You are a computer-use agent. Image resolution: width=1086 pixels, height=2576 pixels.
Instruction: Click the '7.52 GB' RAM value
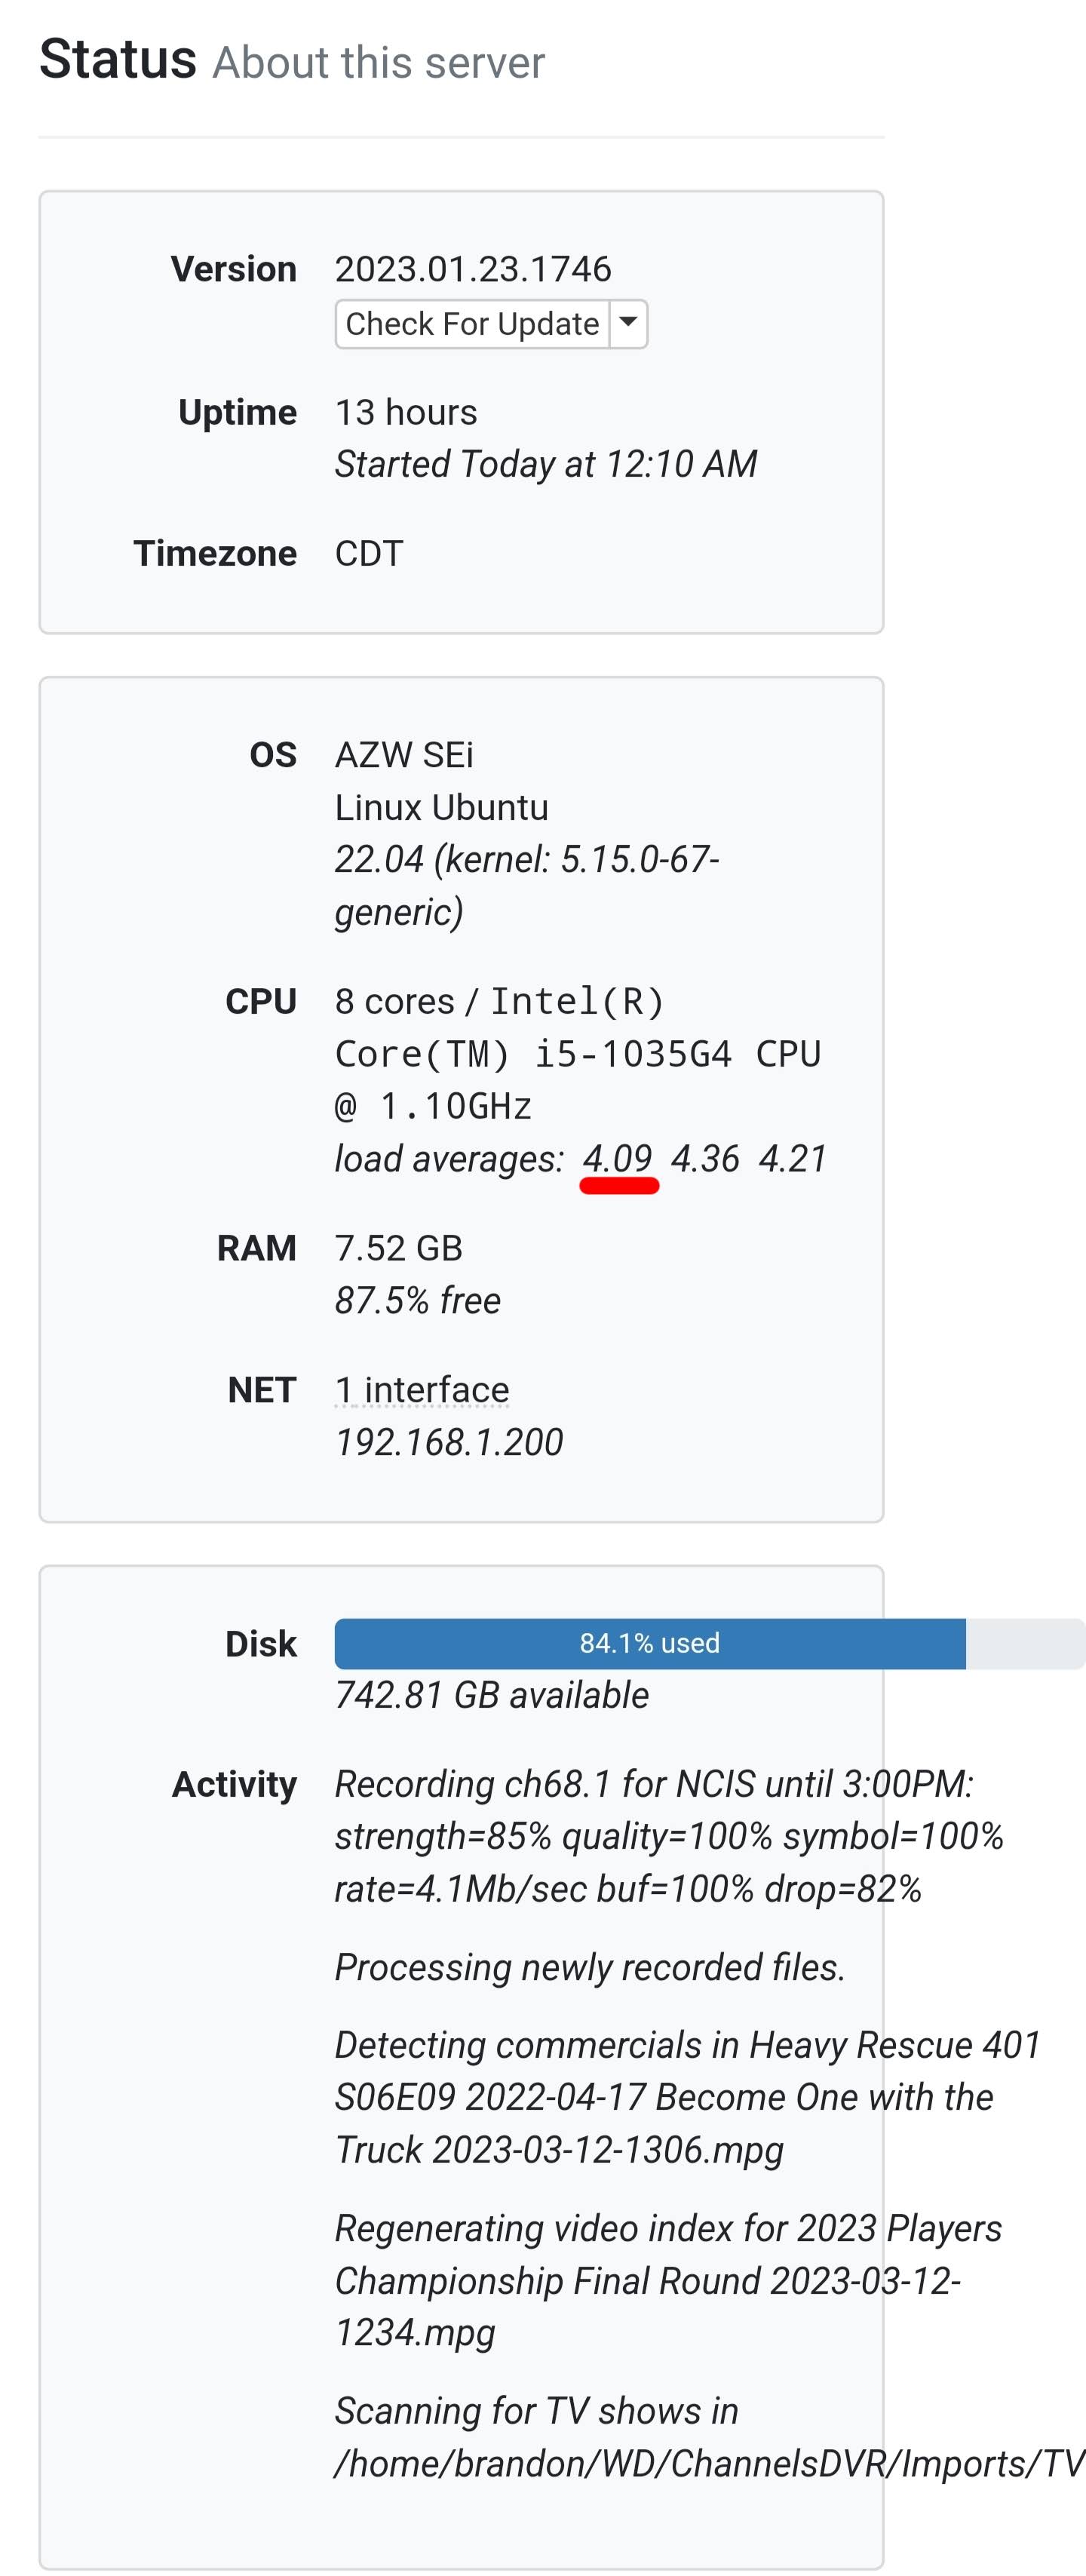click(x=399, y=1248)
